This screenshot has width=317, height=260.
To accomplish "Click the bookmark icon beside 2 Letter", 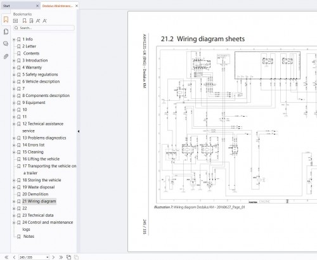I will pos(19,46).
